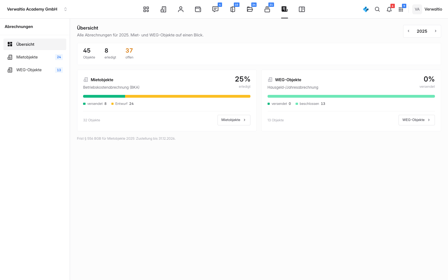
Task: Expand the Verwaltio Academy GmbH company switcher
Action: tap(37, 9)
